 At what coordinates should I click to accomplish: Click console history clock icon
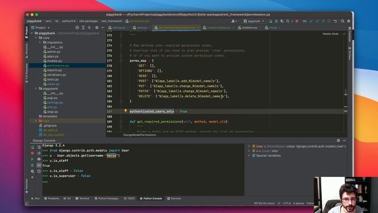coord(39,171)
